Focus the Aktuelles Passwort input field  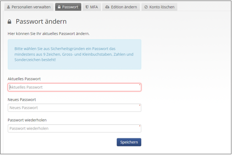click(74, 87)
